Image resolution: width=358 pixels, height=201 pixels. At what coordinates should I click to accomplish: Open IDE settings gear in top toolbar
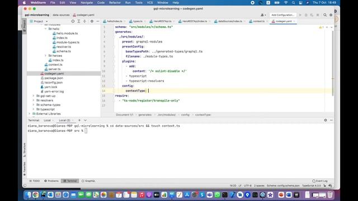tap(331, 15)
